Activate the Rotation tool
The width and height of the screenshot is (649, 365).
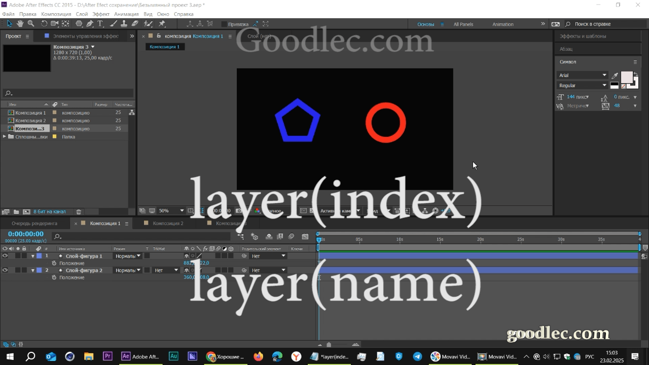[44, 23]
